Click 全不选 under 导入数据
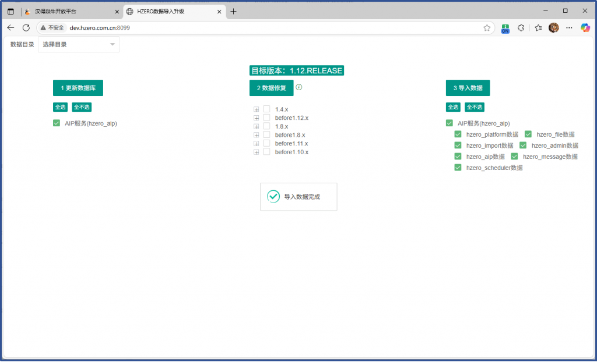 click(474, 107)
